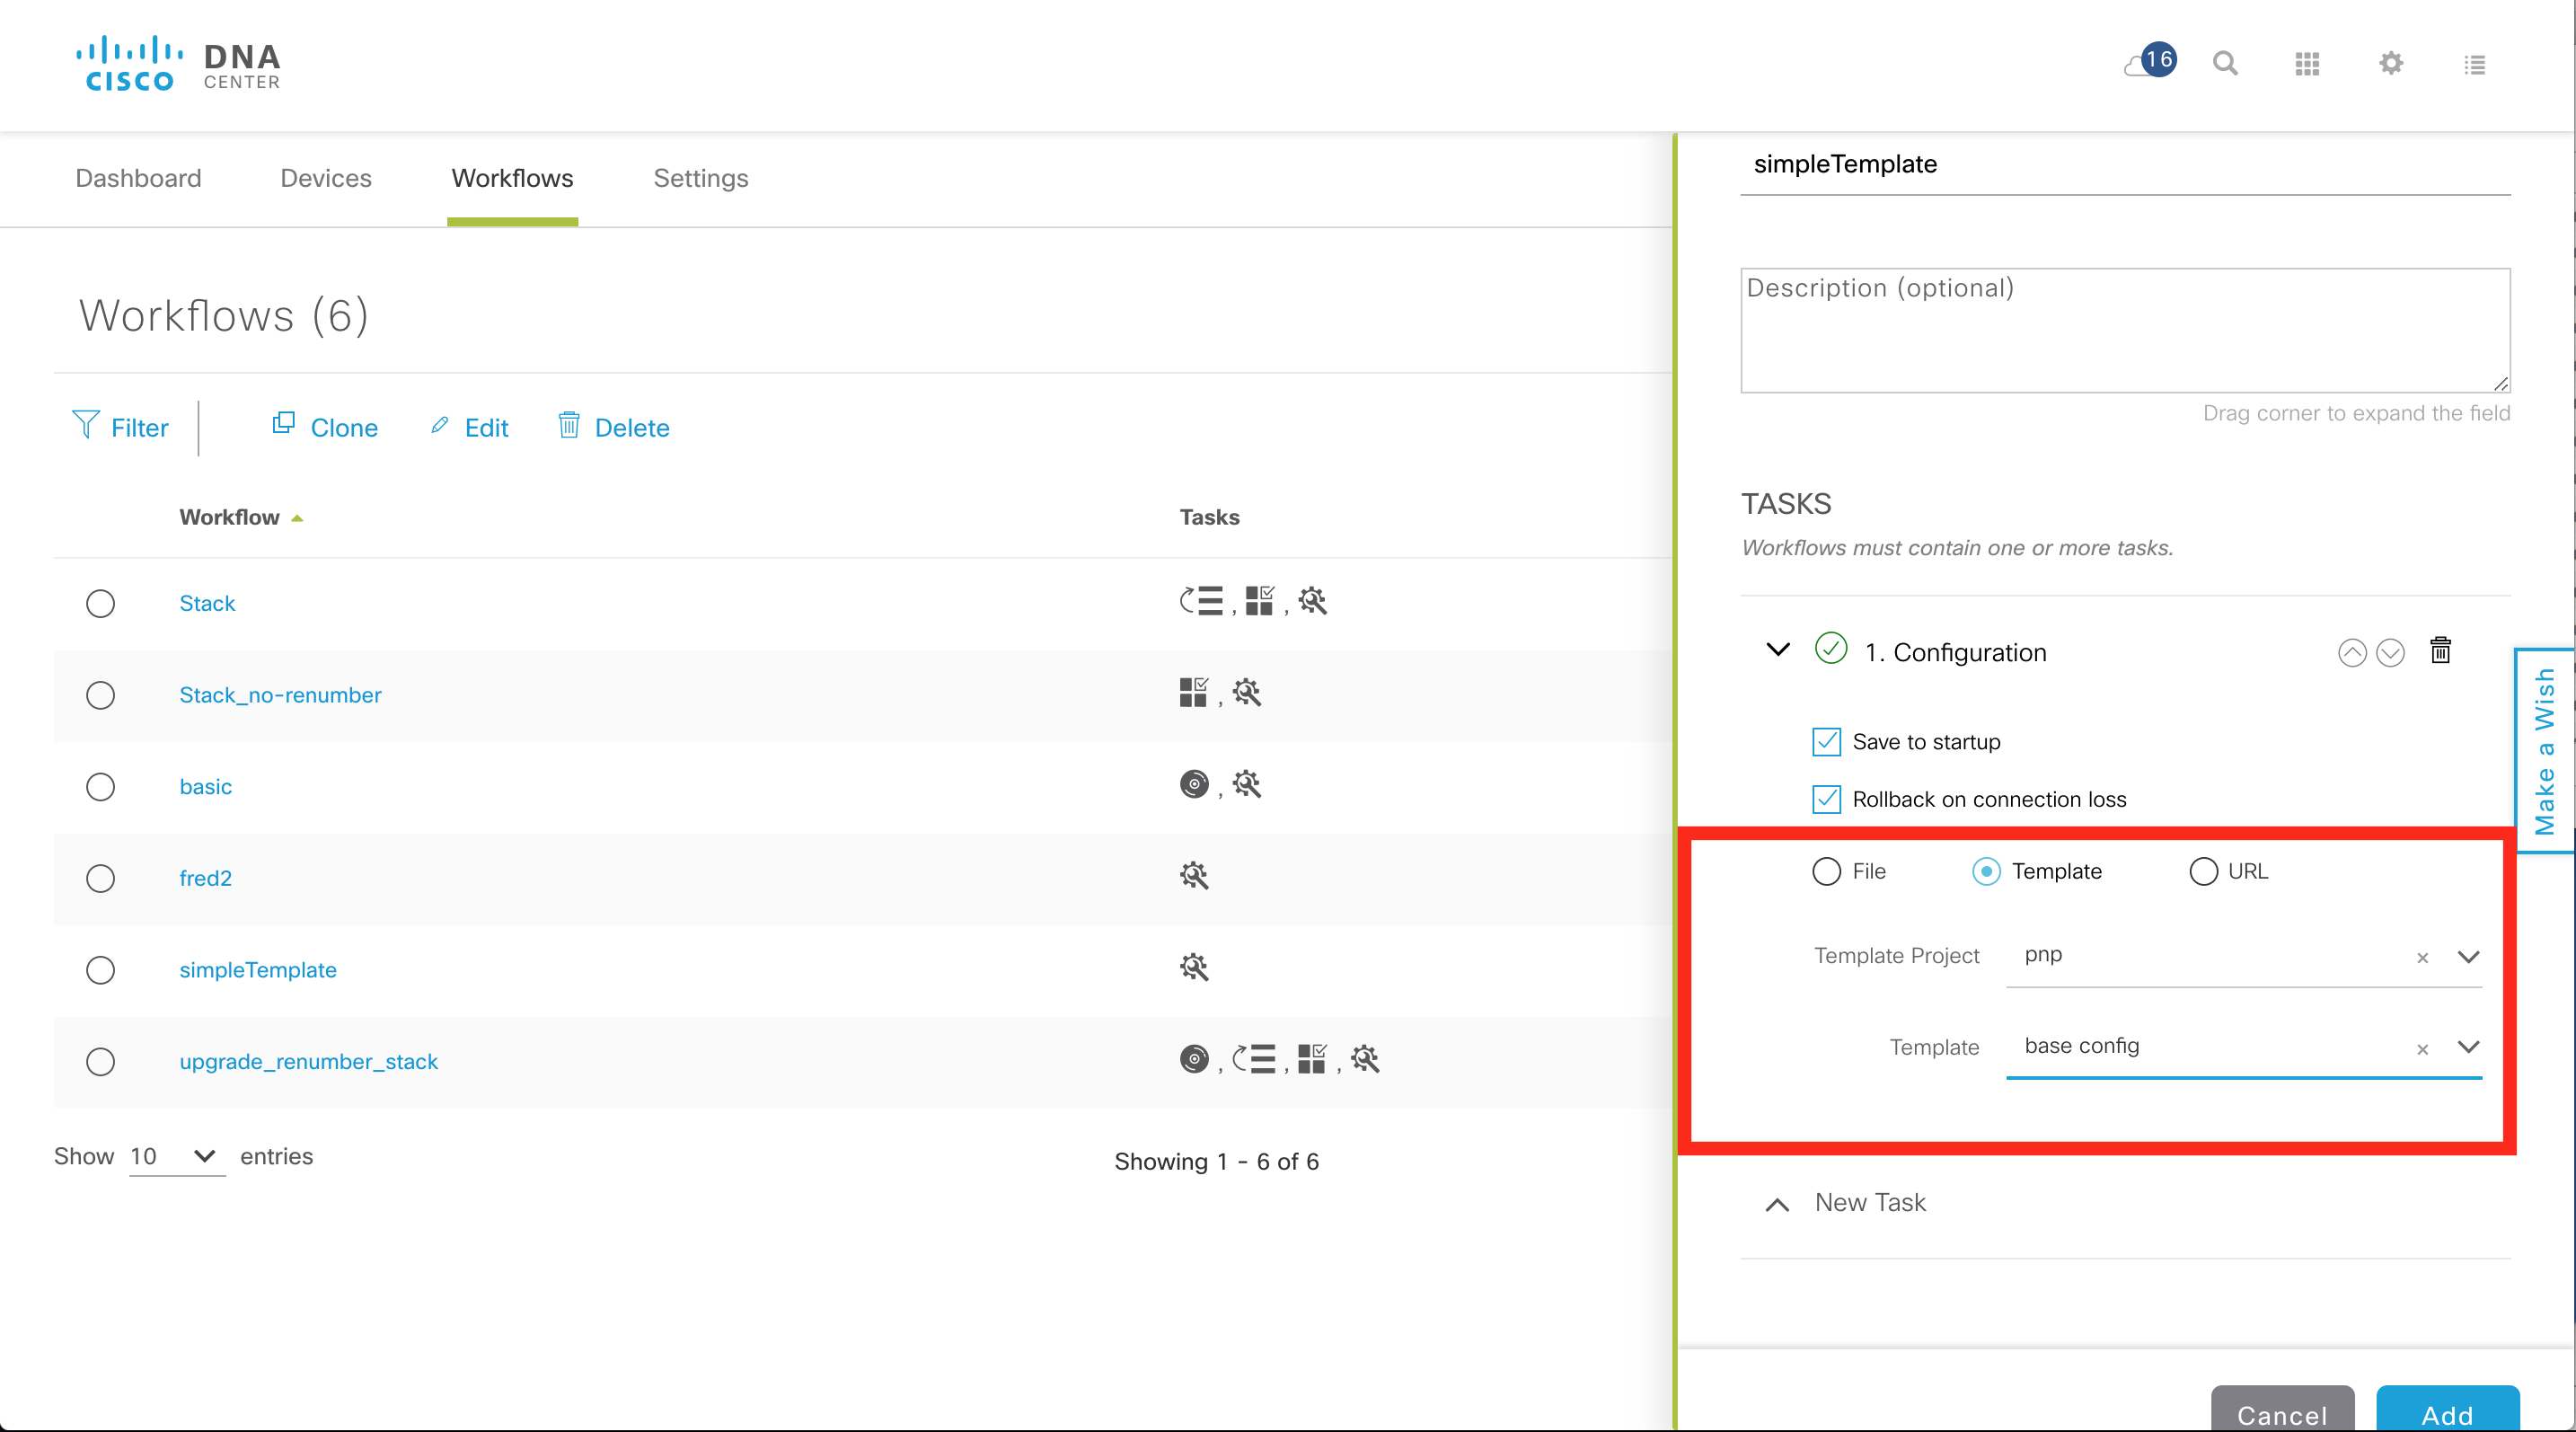The width and height of the screenshot is (2576, 1432).
Task: Move Configuration task up with arrow icon
Action: 2352,653
